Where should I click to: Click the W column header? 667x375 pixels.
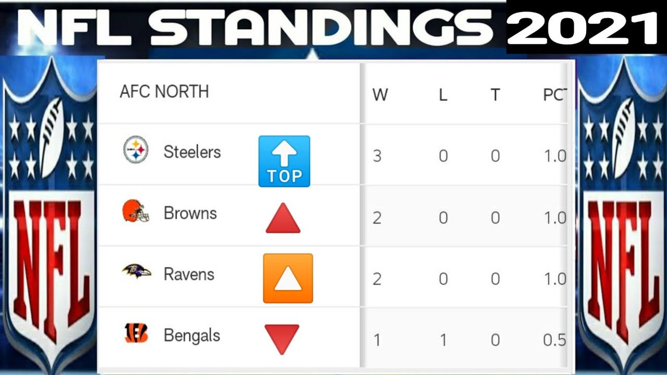(x=380, y=95)
